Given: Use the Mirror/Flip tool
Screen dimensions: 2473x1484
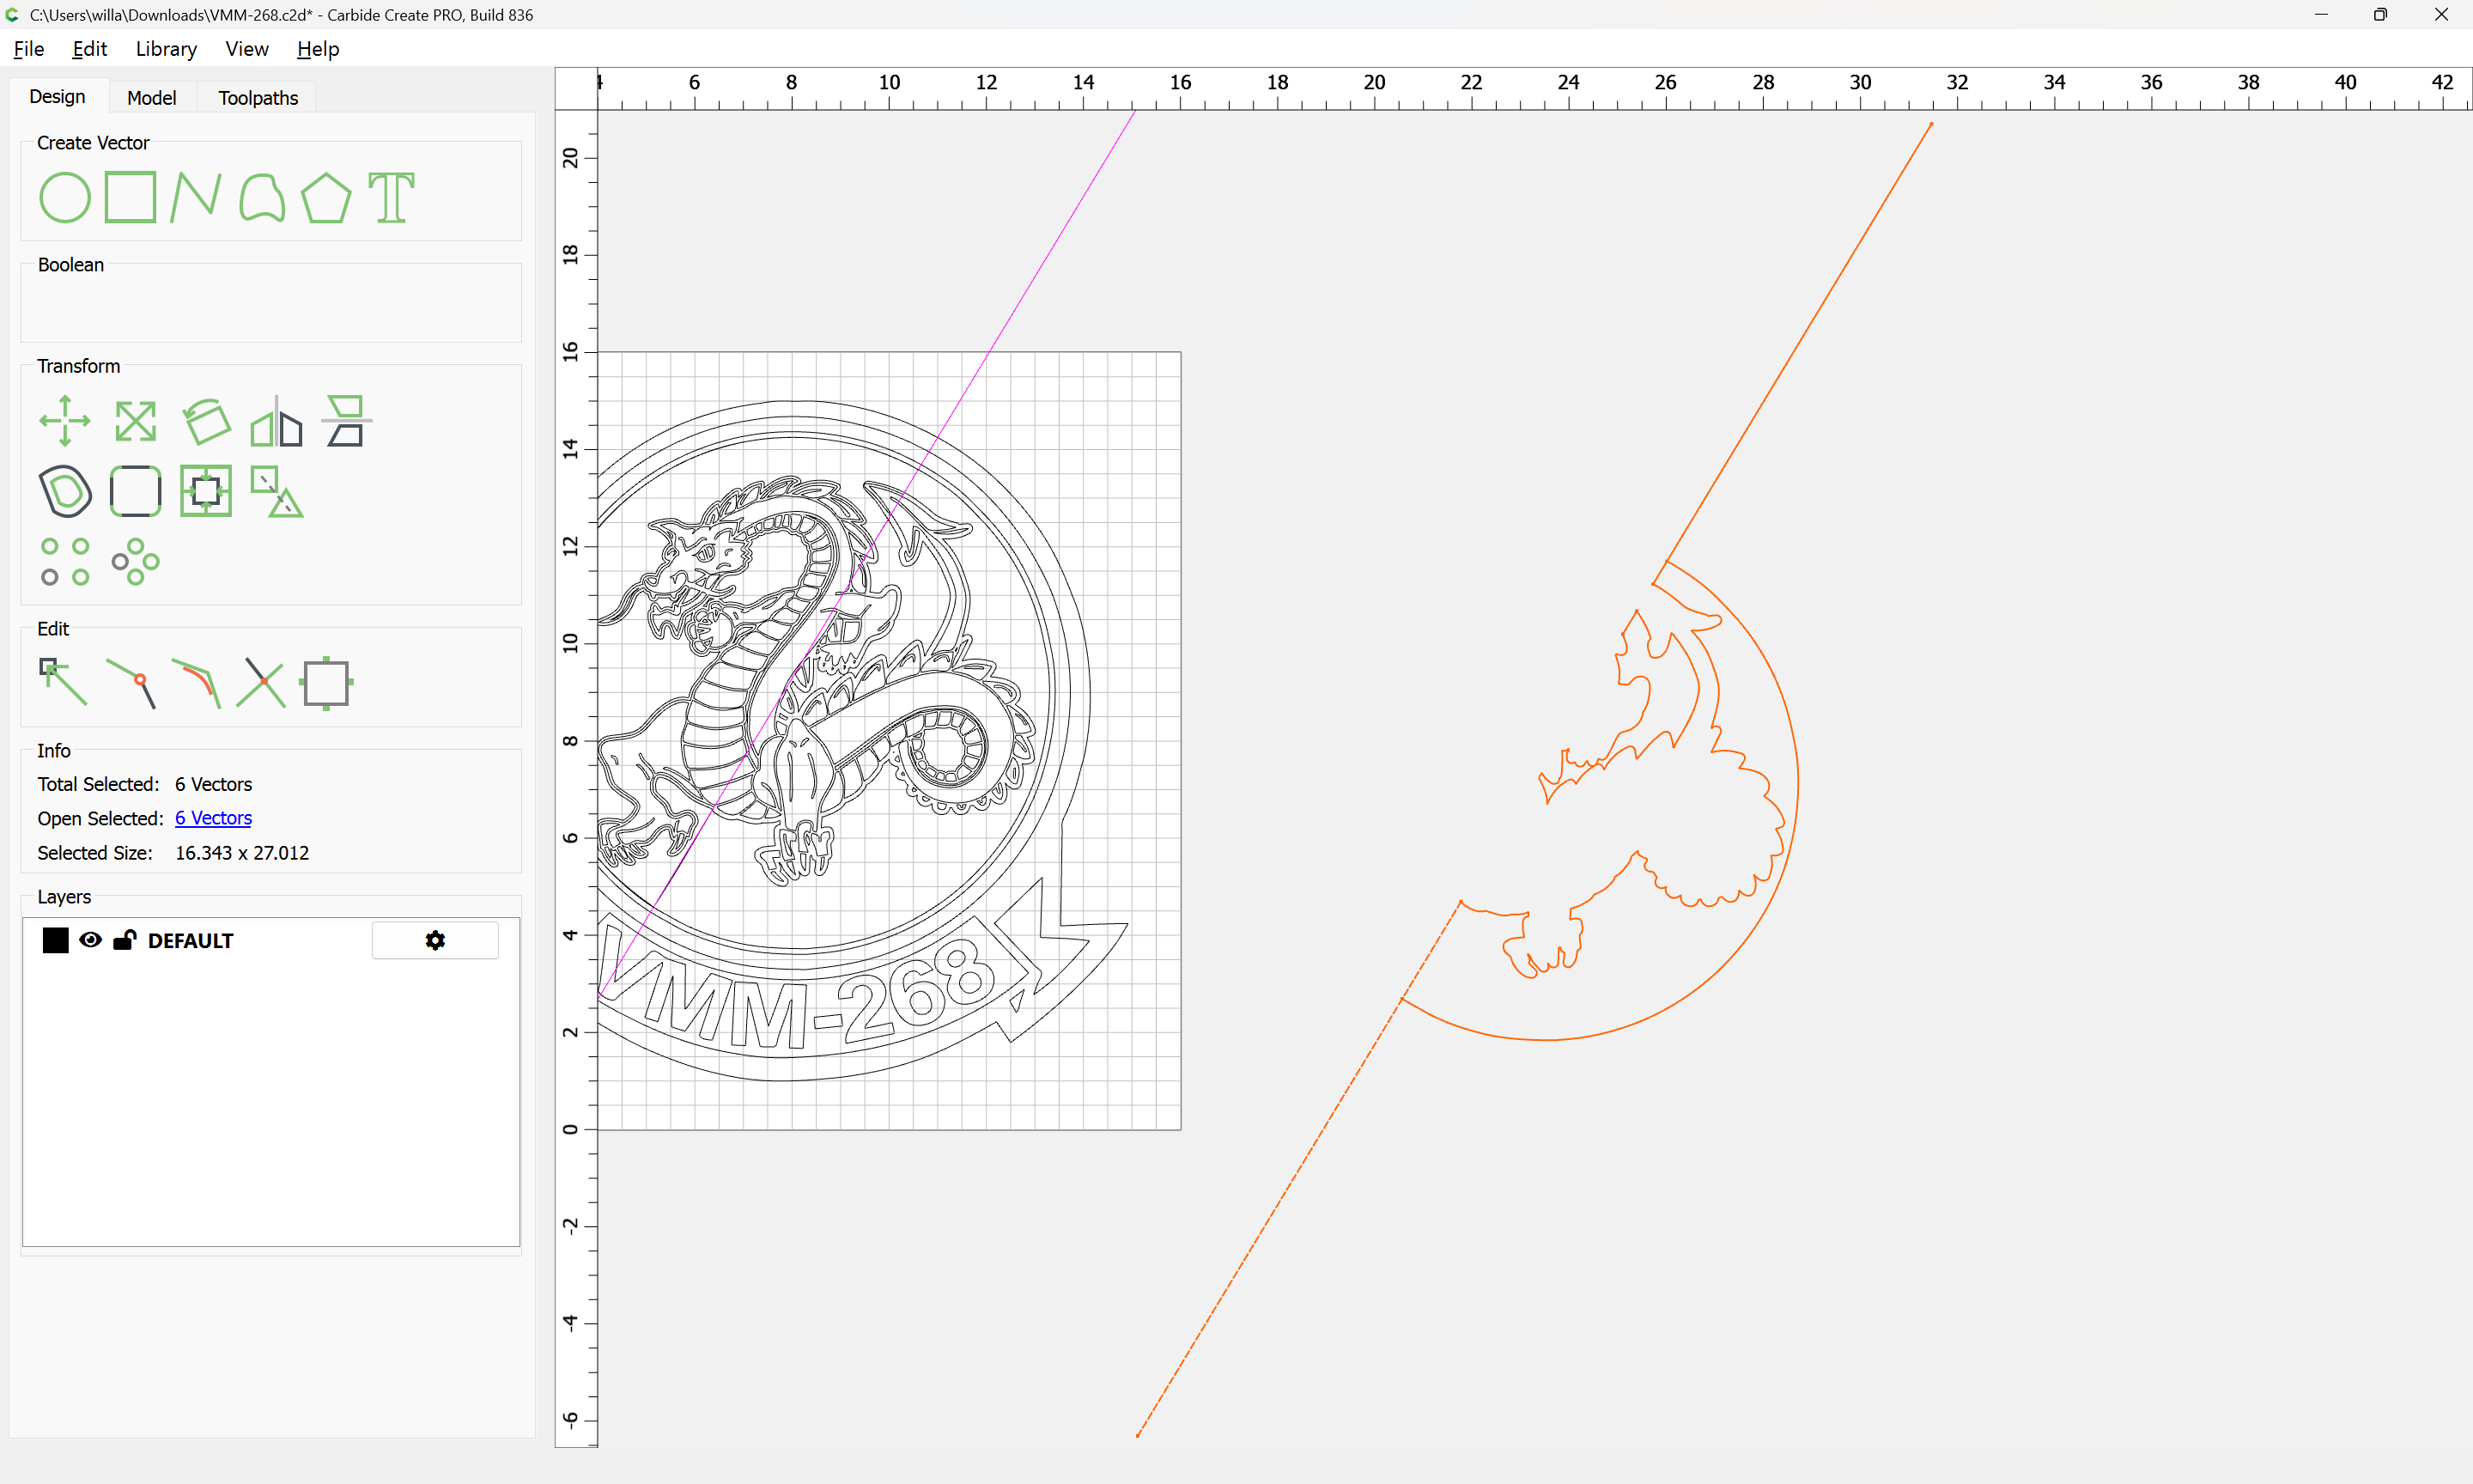Looking at the screenshot, I should pyautogui.click(x=276, y=421).
